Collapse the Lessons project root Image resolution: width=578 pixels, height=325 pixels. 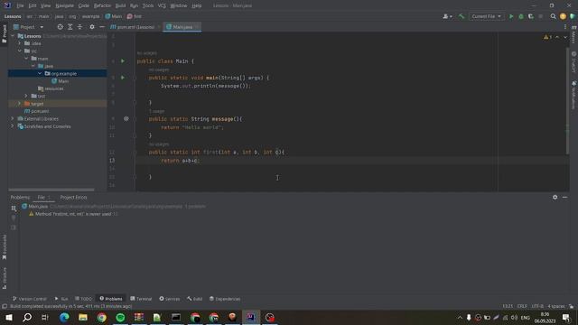(13, 36)
